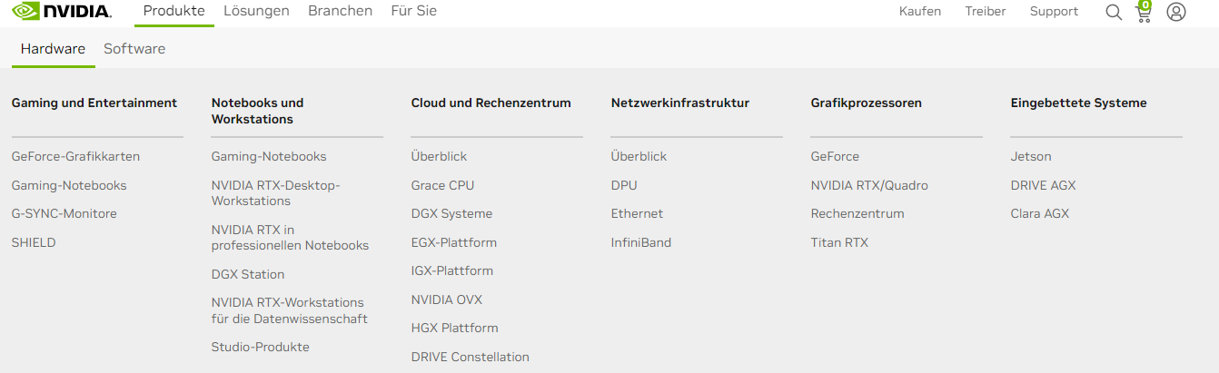Open the Lösungen menu
This screenshot has height=373, width=1219.
[256, 11]
